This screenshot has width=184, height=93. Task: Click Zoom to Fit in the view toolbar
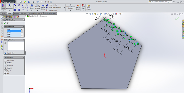click(x=87, y=14)
